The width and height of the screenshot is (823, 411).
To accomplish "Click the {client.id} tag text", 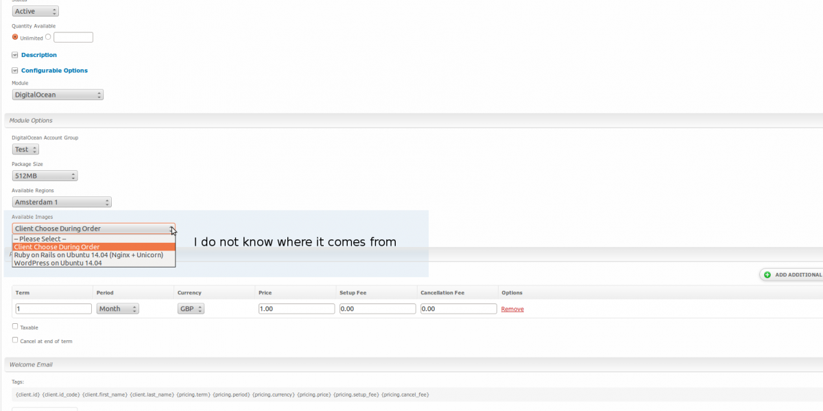I will point(27,395).
